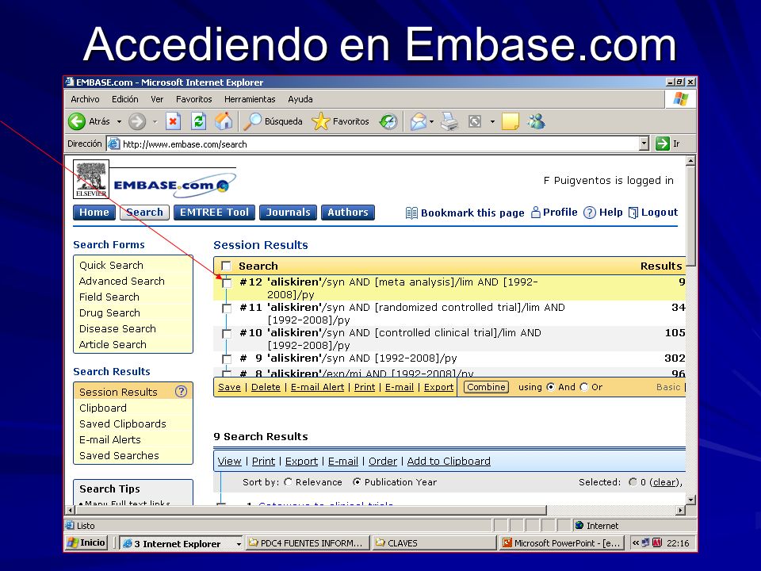Expand the Mail icon dropdown arrow
The height and width of the screenshot is (571, 761).
(431, 121)
